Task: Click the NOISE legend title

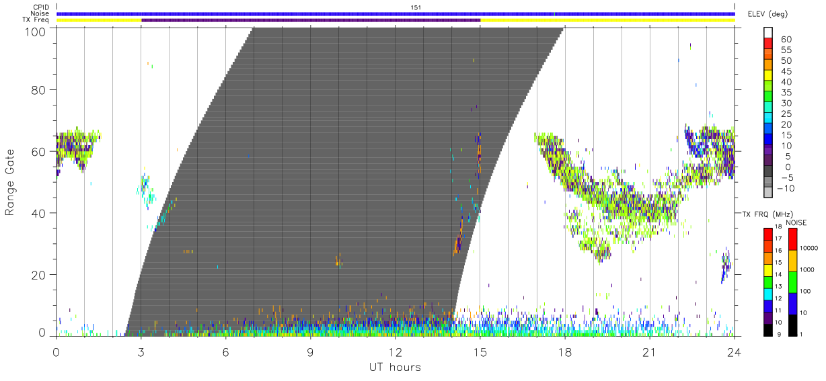Action: (796, 222)
